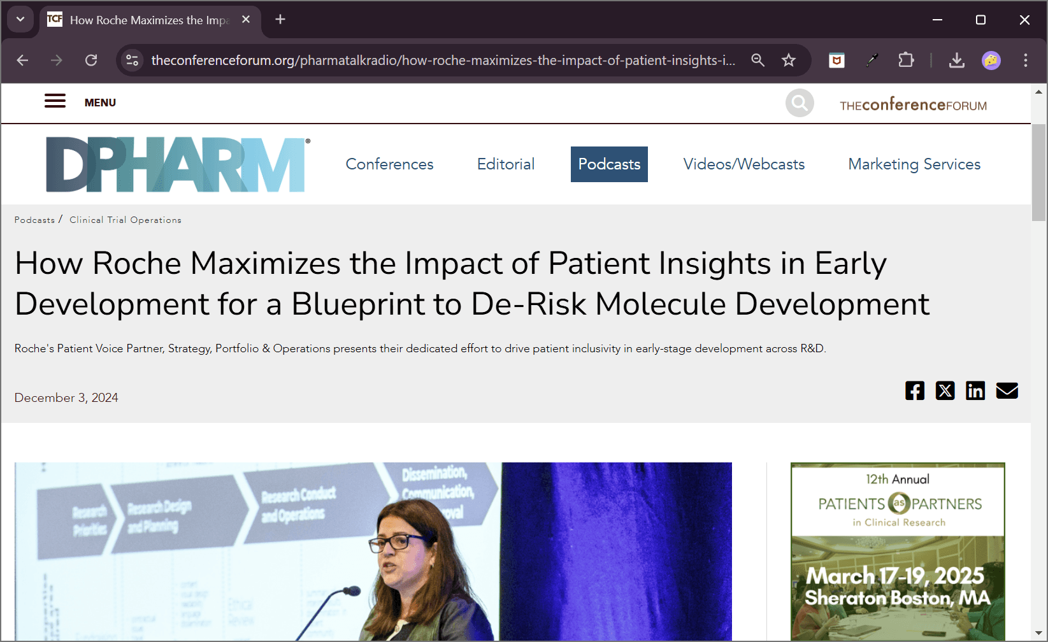Open the Downloads icon
This screenshot has height=642, width=1048.
956,61
